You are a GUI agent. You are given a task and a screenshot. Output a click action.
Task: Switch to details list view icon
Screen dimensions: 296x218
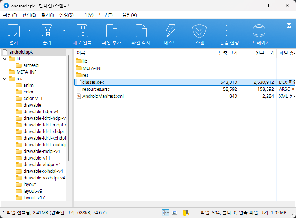[x=166, y=213]
